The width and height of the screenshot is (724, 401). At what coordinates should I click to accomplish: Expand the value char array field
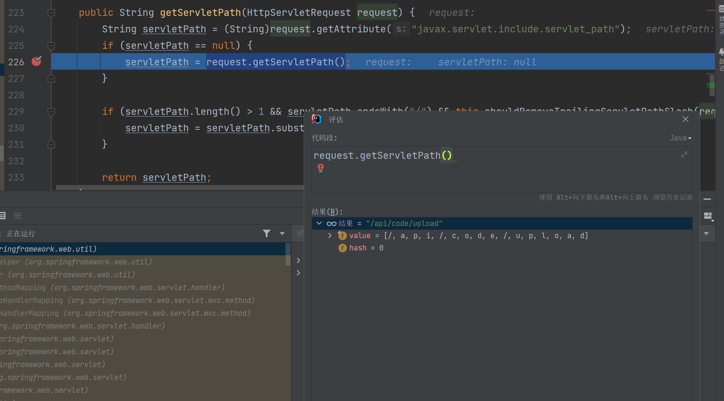(x=330, y=235)
